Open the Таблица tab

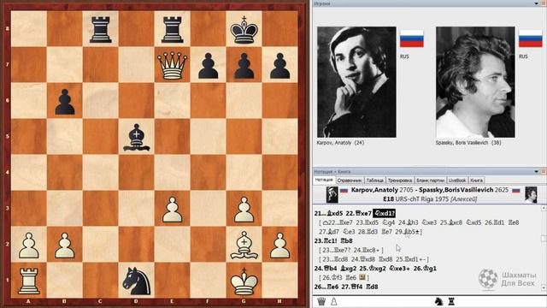click(x=375, y=181)
